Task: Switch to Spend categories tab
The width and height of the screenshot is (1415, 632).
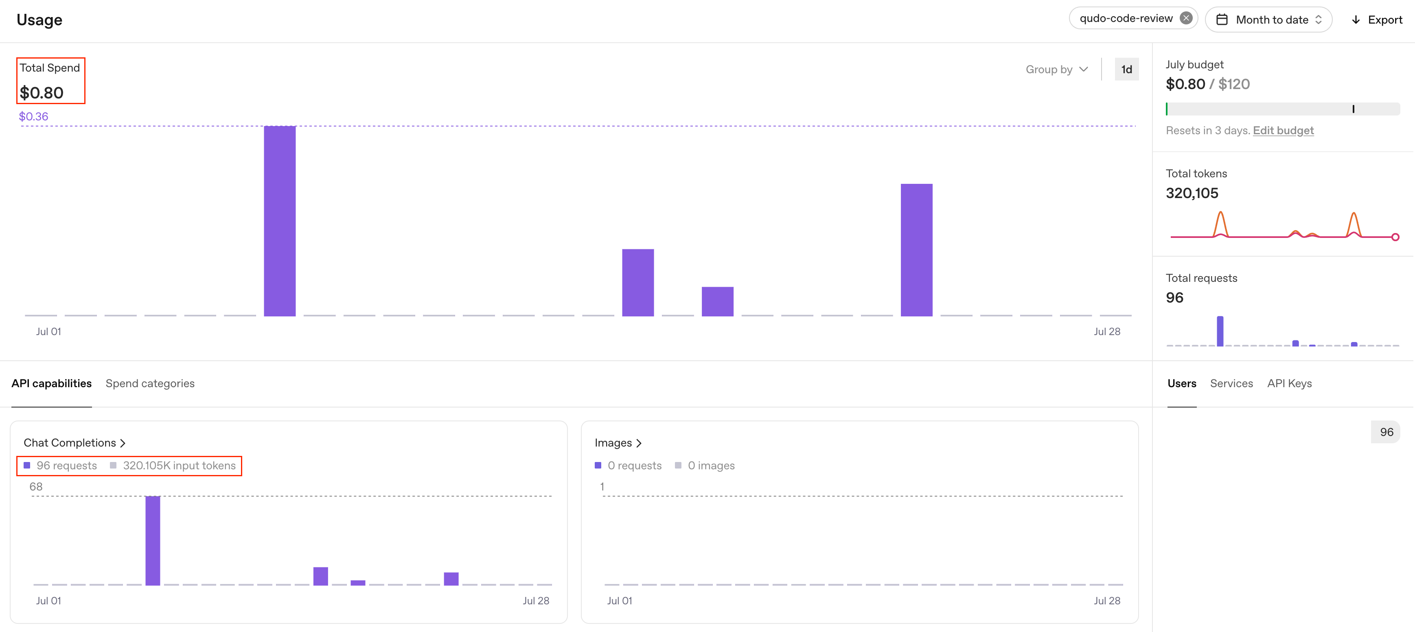Action: (x=150, y=383)
